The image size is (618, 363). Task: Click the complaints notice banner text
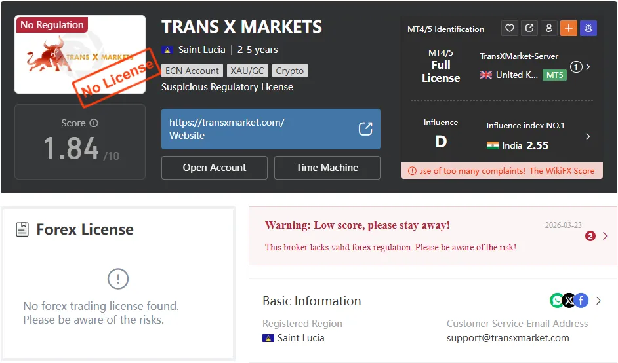(507, 171)
